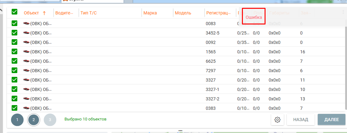Image resolution: width=347 pixels, height=133 pixels.
Task: Open the three-dot column options menu
Action: click(x=343, y=12)
